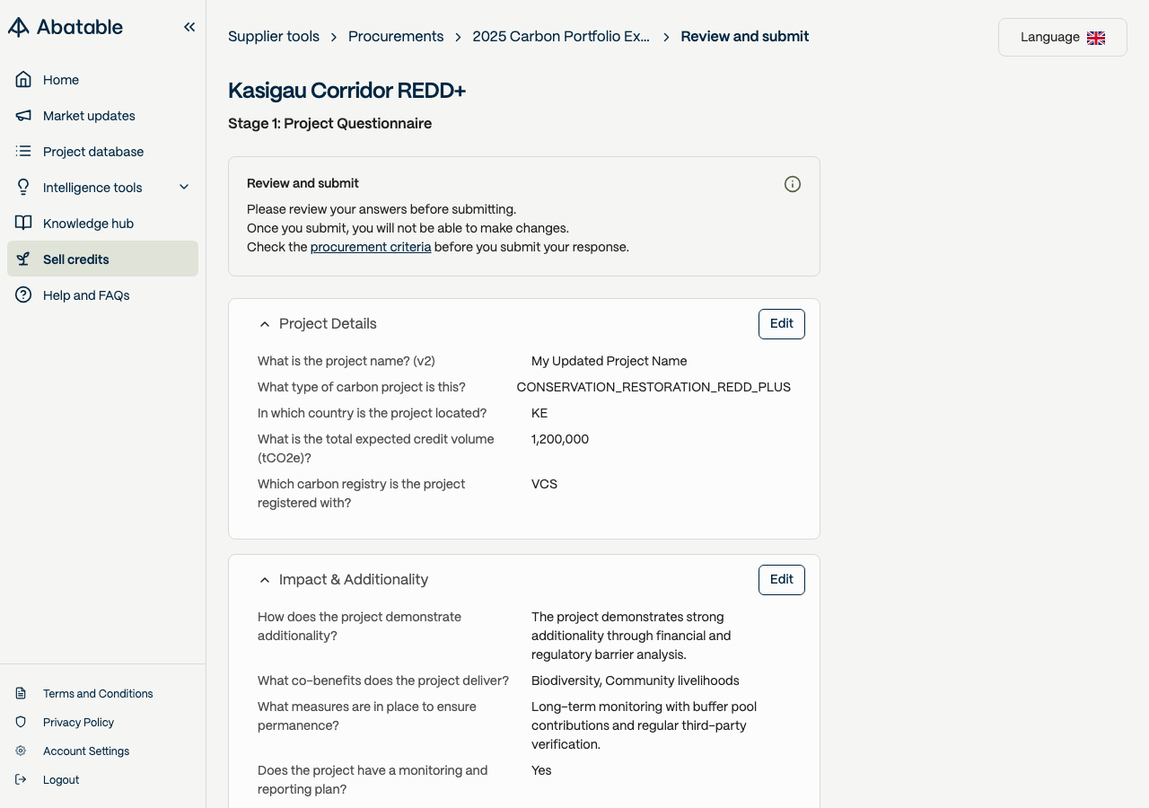Click the Logout arrow icon

[x=21, y=780]
